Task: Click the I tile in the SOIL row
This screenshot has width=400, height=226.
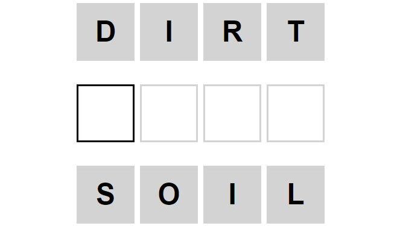Action: 232,195
